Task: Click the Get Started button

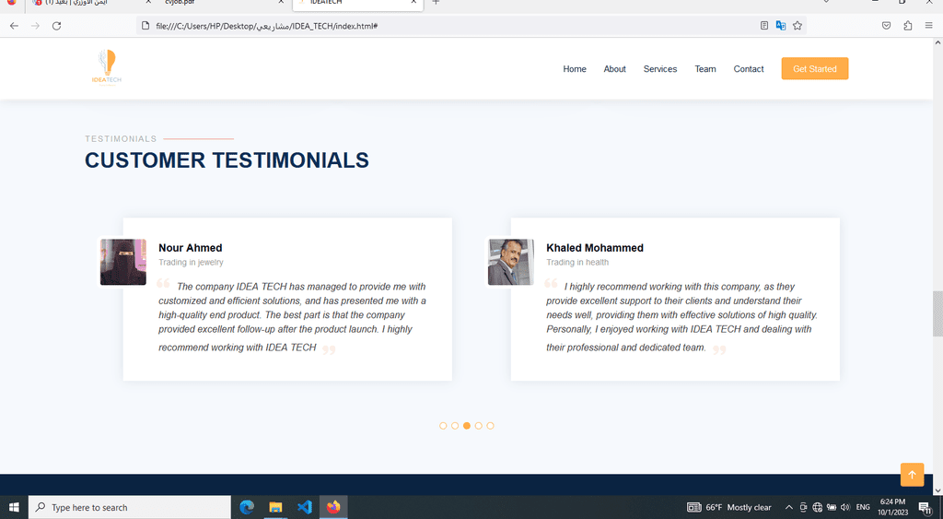Action: pyautogui.click(x=814, y=68)
